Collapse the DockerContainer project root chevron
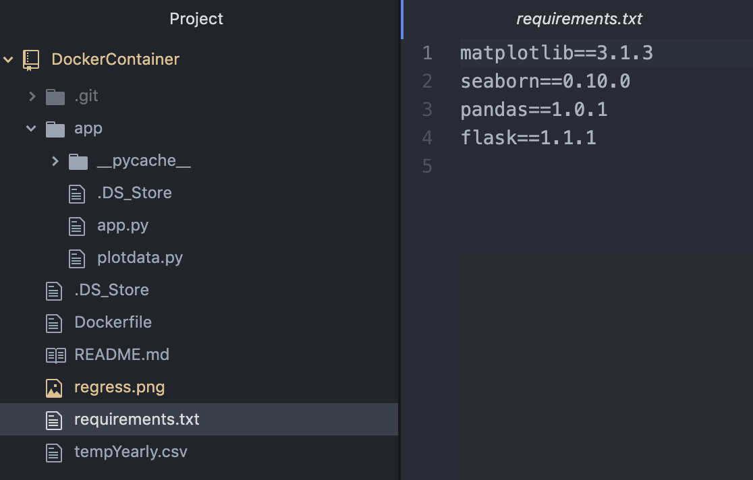Screen dimensions: 753x480 (8, 59)
